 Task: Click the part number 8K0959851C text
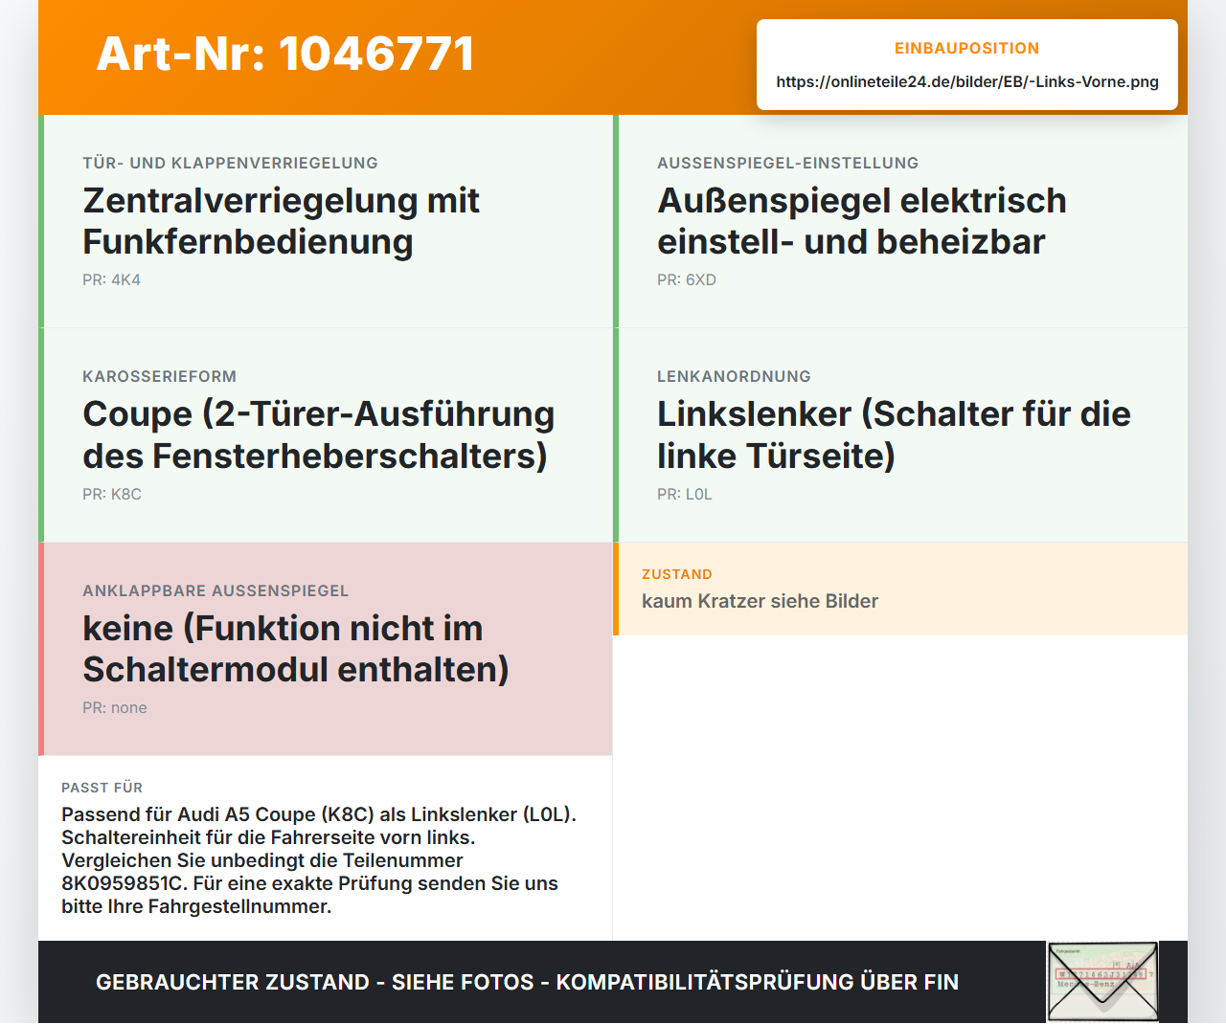tap(124, 883)
